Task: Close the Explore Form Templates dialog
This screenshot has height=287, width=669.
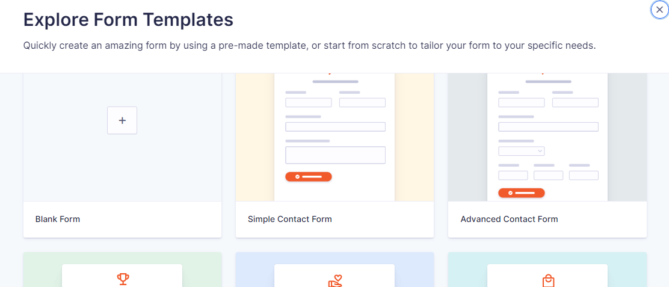Action: 659,10
